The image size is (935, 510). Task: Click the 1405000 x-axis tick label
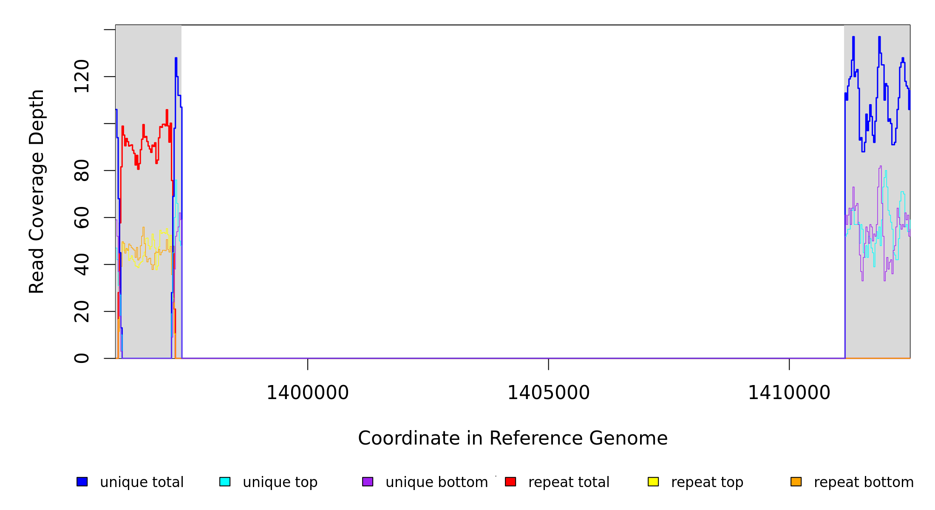[x=548, y=393]
